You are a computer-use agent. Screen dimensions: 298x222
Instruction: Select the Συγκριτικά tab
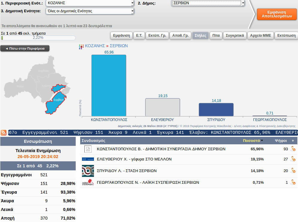point(235,36)
